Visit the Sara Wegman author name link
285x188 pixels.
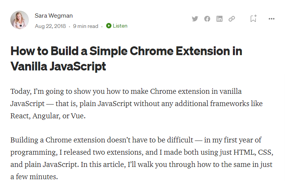point(54,16)
